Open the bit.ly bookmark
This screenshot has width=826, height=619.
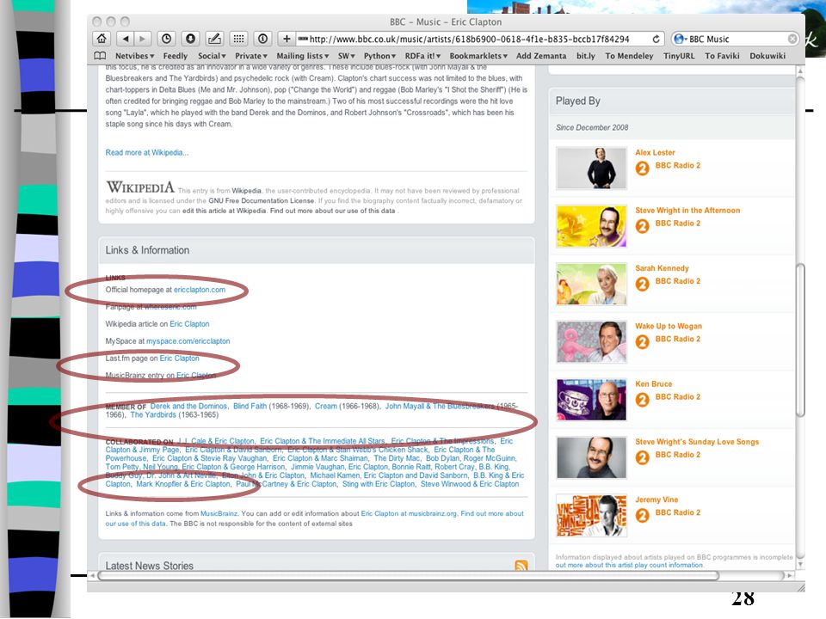click(x=585, y=56)
